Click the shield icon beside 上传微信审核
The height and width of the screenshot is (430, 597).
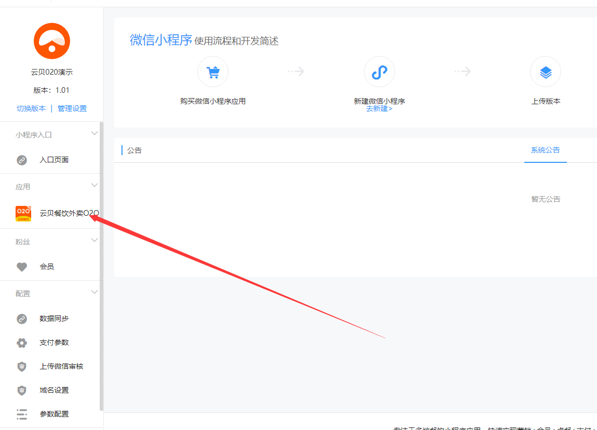click(x=22, y=366)
